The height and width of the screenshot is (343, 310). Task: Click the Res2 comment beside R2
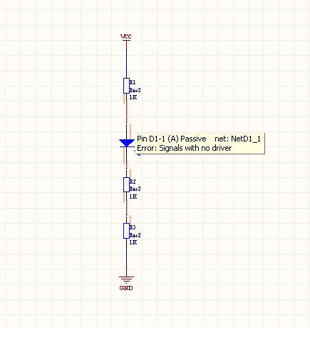tap(135, 189)
